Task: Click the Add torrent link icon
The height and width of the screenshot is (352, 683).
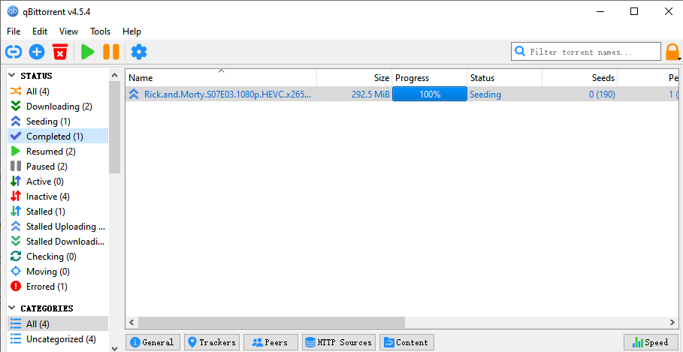Action: 14,52
